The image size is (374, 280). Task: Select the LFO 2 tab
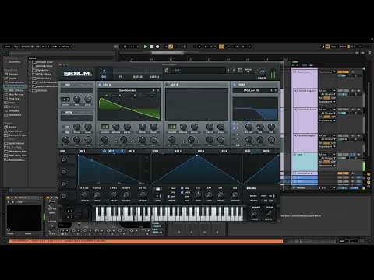point(178,151)
